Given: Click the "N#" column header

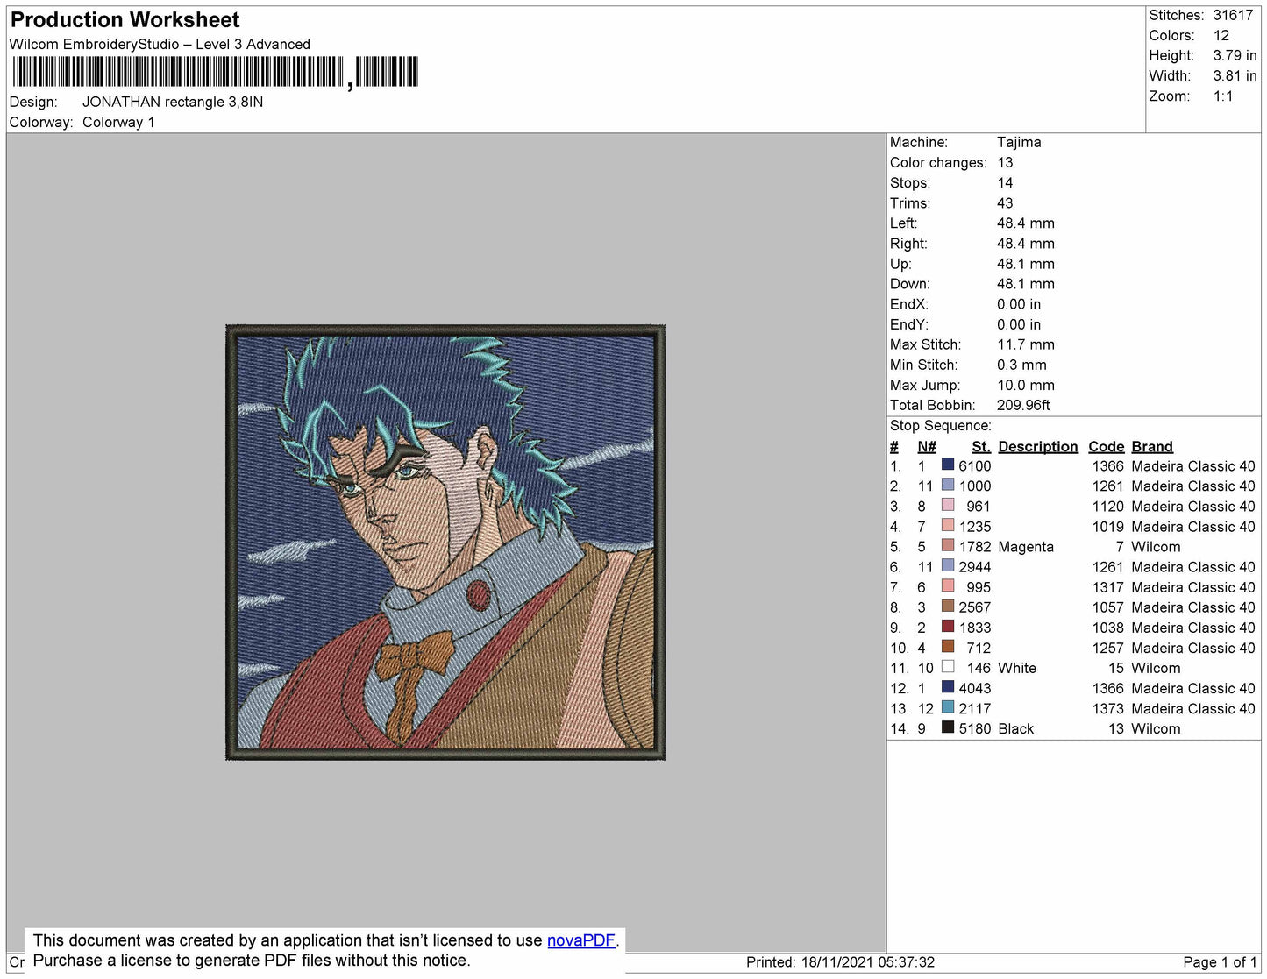Looking at the screenshot, I should click(x=927, y=447).
